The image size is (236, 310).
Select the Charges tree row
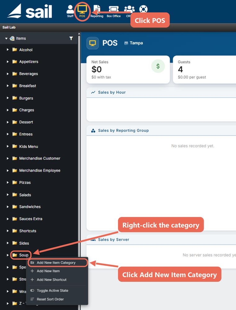tap(39, 110)
